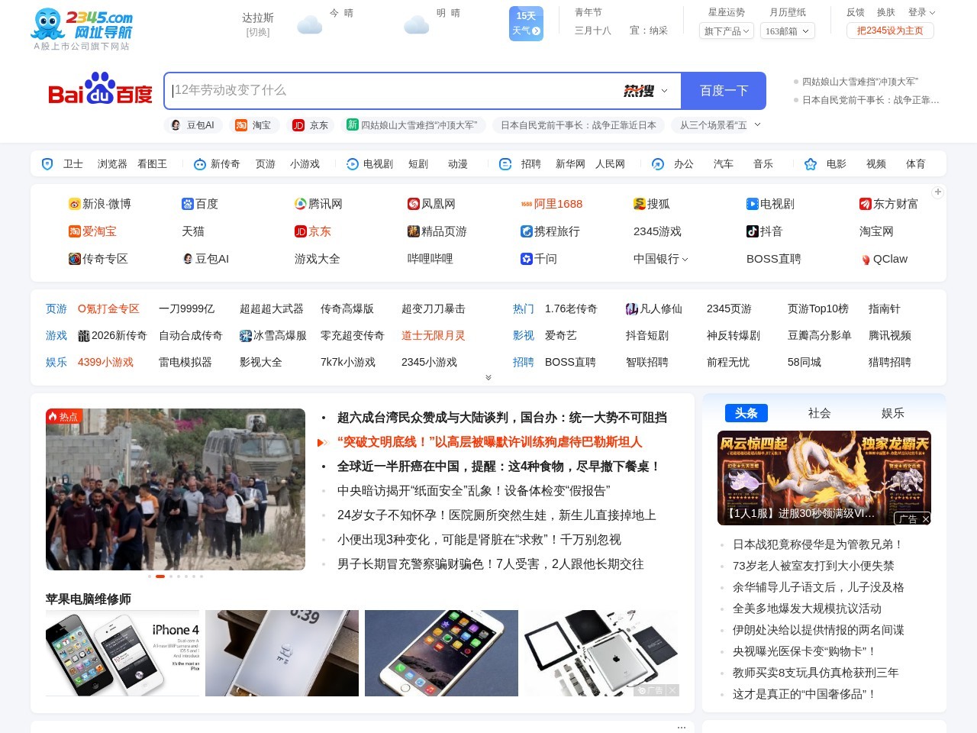Open 道士无限月灵 game link
This screenshot has height=733, width=977.
coord(434,335)
